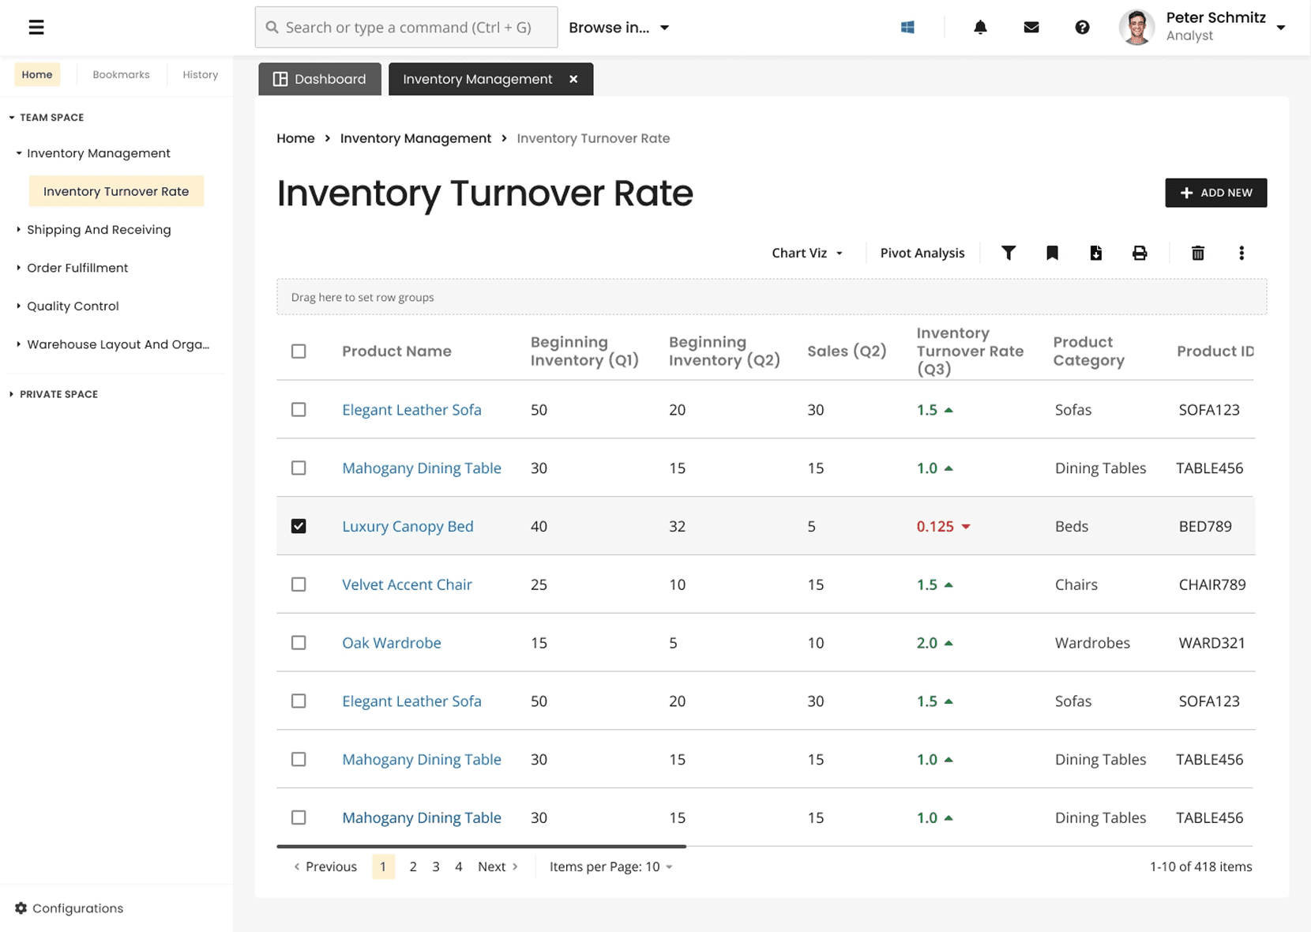Viewport: 1311px width, 932px height.
Task: Open the filter funnel tool
Action: coord(1009,253)
